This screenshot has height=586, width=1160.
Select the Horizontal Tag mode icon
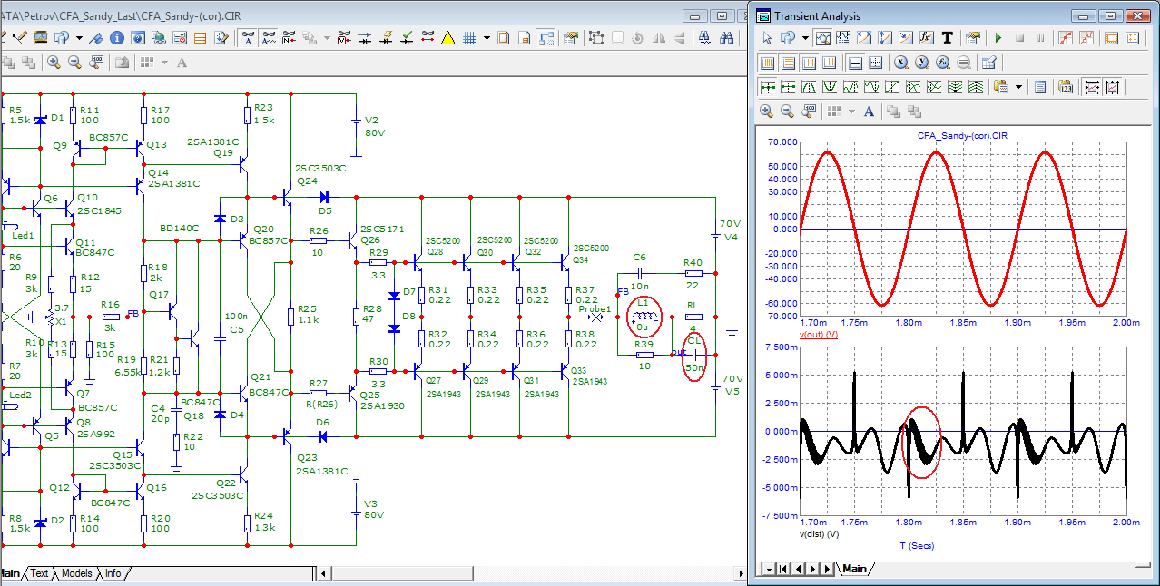pos(864,38)
